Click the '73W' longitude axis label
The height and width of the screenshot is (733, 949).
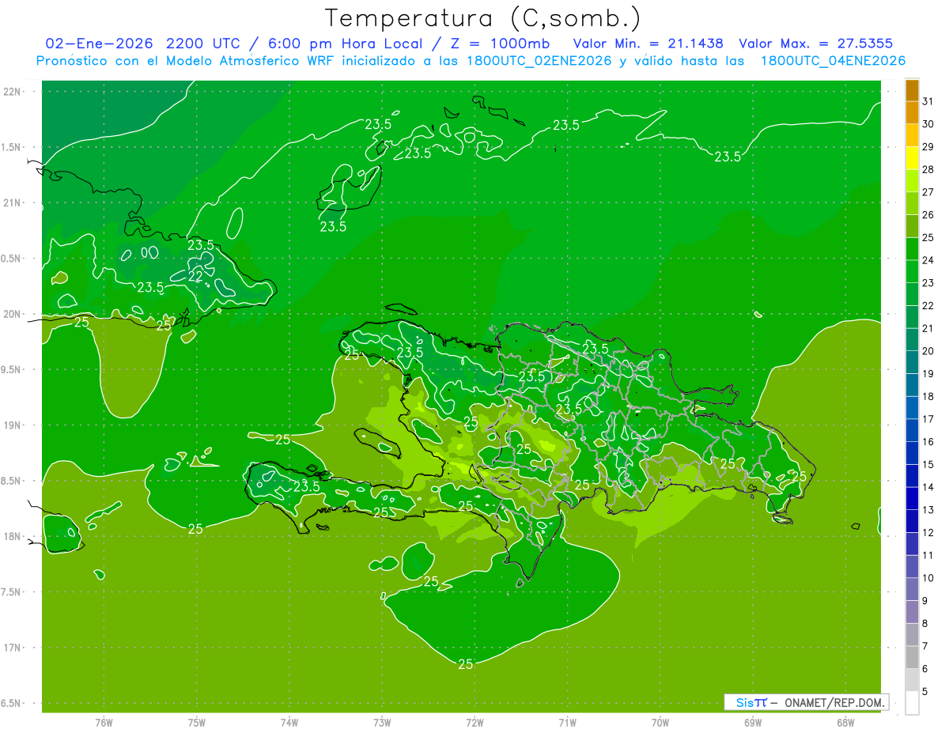382,722
